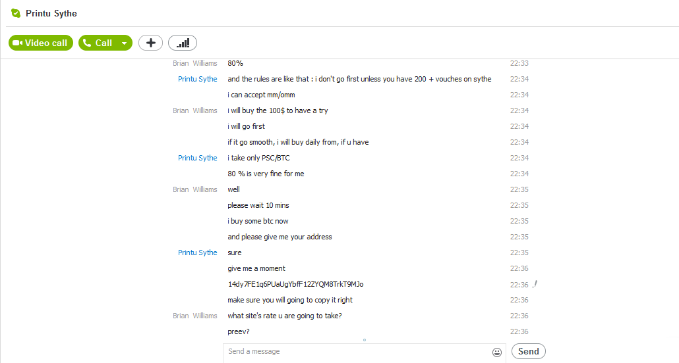
Task: Click the Call button
Action: [x=98, y=43]
